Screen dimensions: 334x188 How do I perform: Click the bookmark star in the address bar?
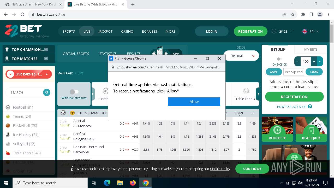[293, 14]
